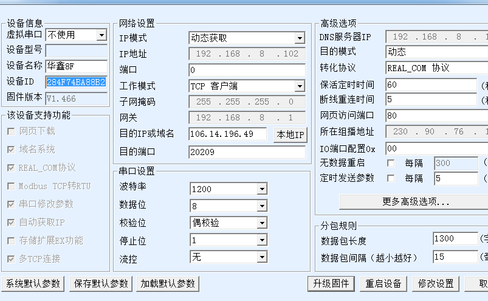Toggle the 定时发送参数 checkbox
The image size is (488, 301).
[391, 178]
